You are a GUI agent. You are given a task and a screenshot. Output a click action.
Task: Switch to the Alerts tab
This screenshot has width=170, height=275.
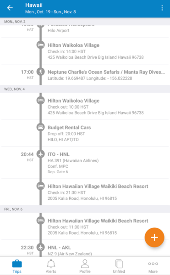click(x=51, y=266)
